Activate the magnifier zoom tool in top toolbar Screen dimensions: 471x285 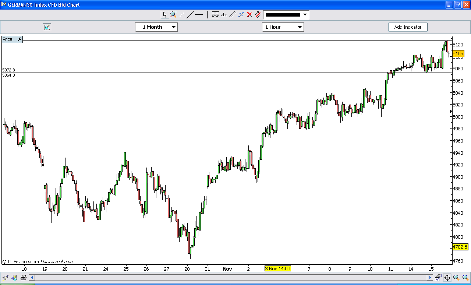click(x=173, y=15)
